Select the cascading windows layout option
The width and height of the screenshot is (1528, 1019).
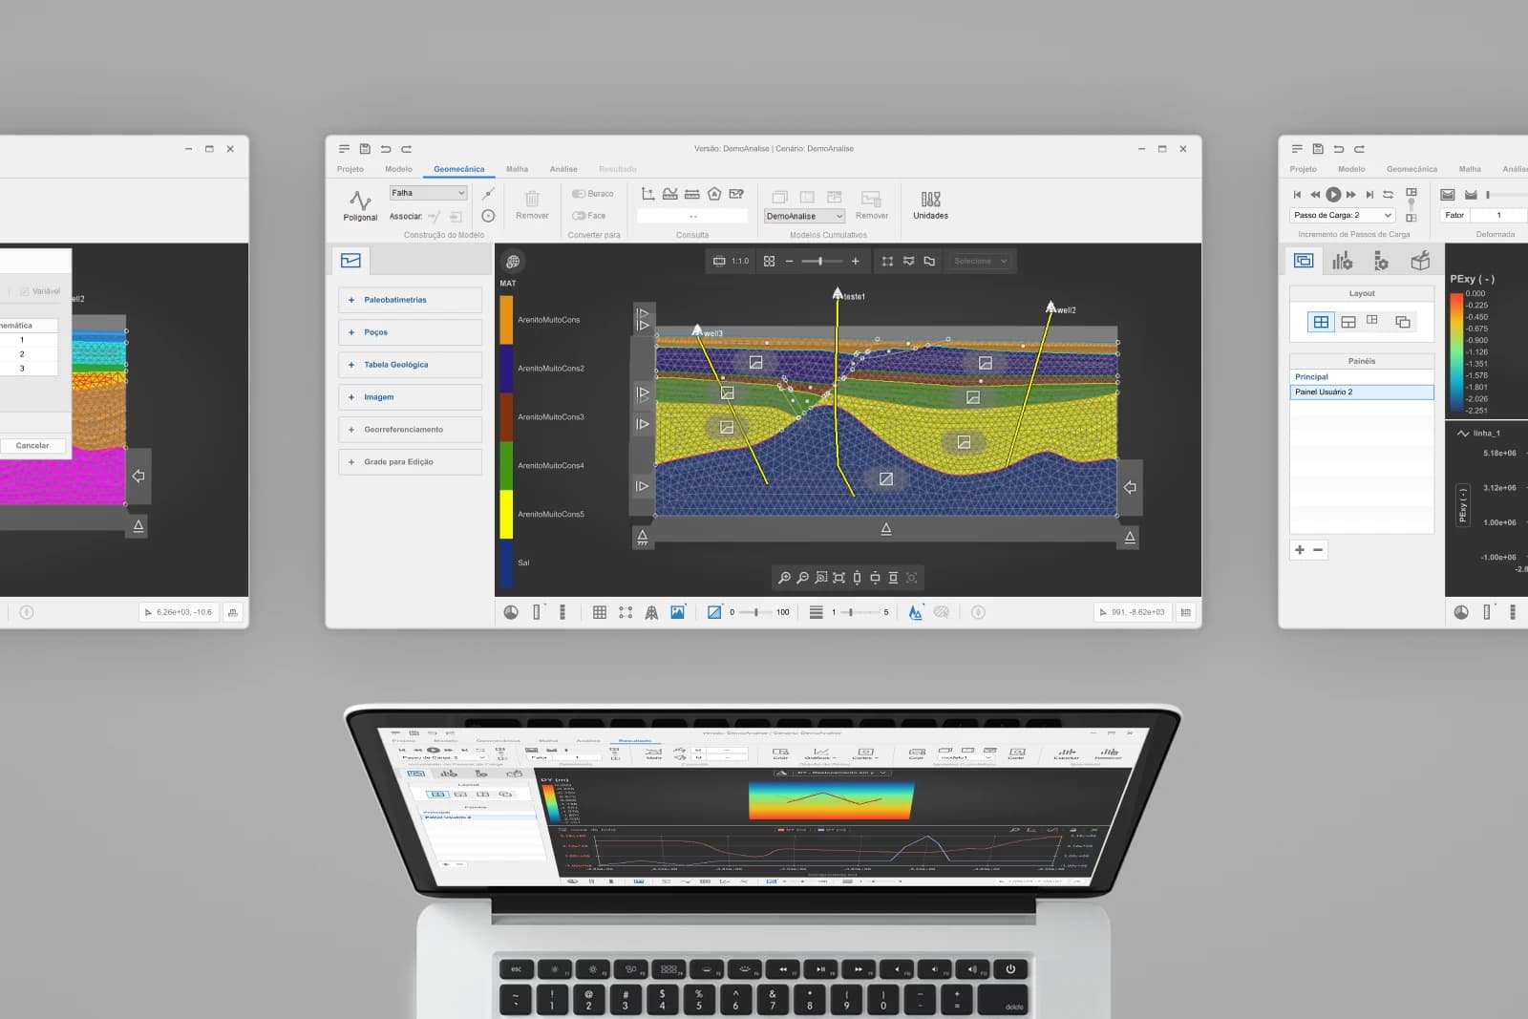(1403, 322)
